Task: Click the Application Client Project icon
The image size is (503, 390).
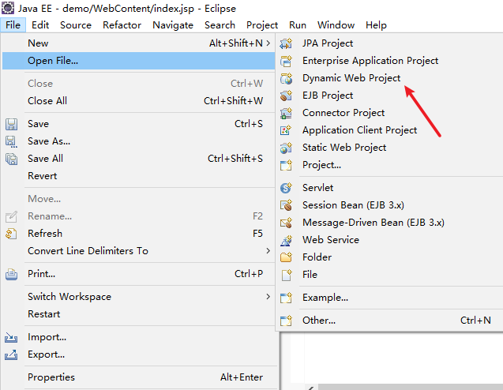Action: coord(286,130)
